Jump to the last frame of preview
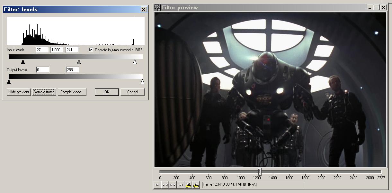 pyautogui.click(x=181, y=185)
